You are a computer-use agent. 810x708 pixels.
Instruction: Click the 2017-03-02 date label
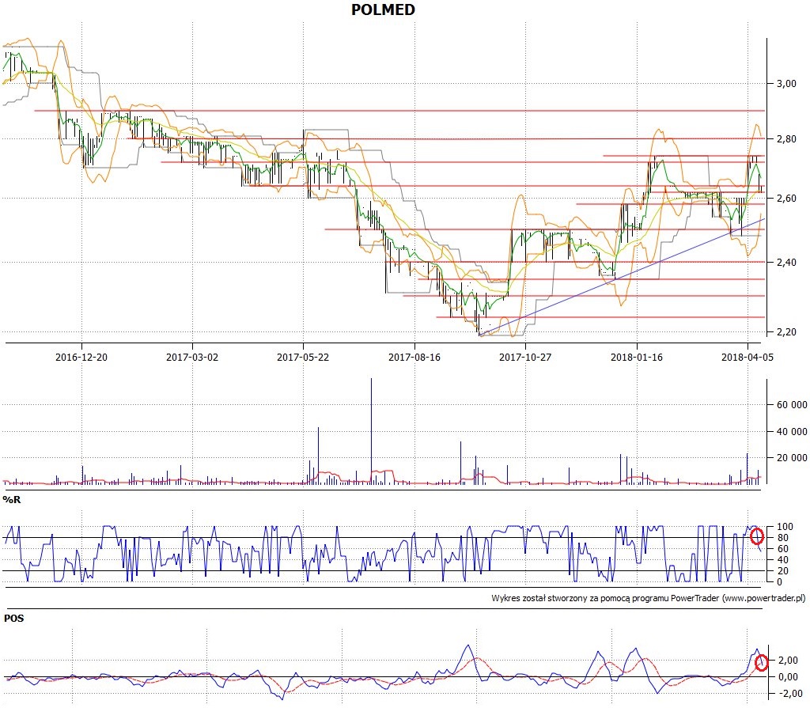[x=192, y=357]
